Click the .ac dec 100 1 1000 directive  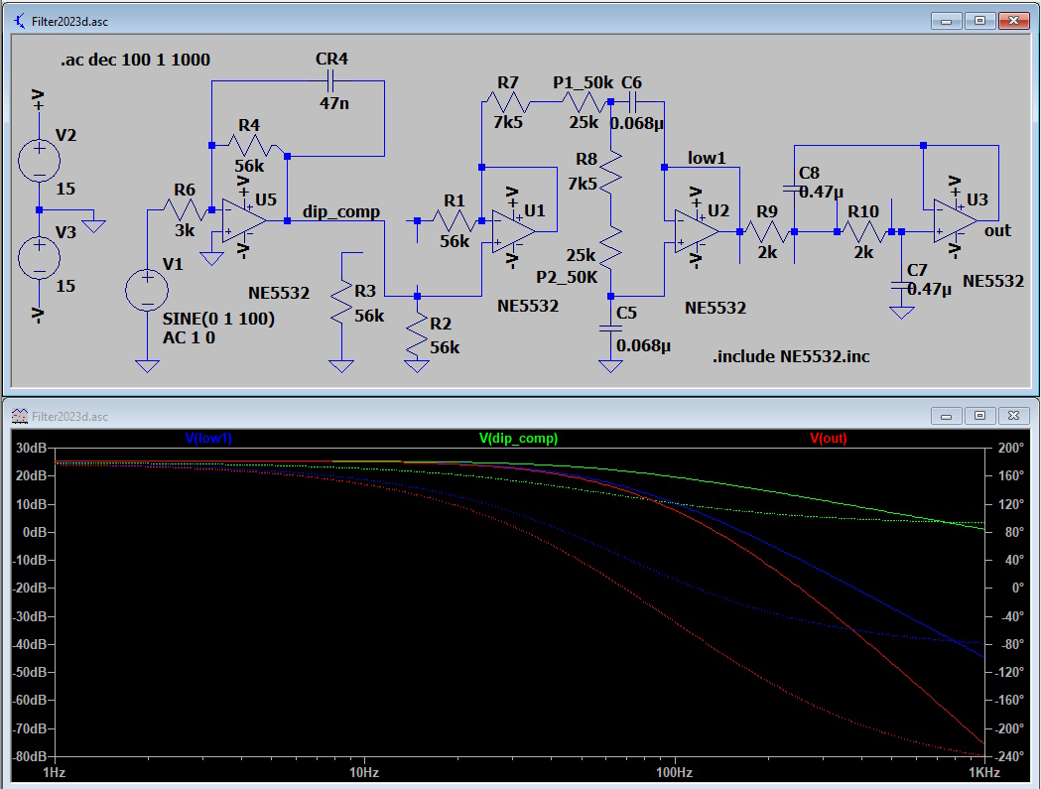click(135, 61)
